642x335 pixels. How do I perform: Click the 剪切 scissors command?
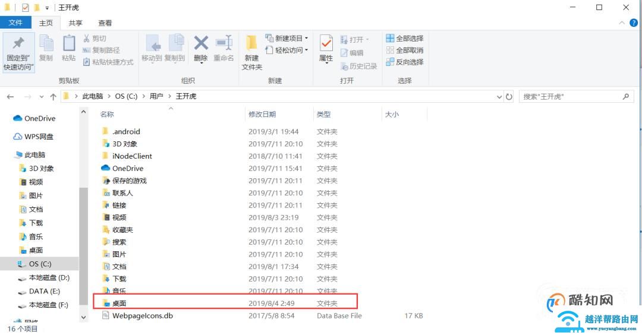pos(95,39)
